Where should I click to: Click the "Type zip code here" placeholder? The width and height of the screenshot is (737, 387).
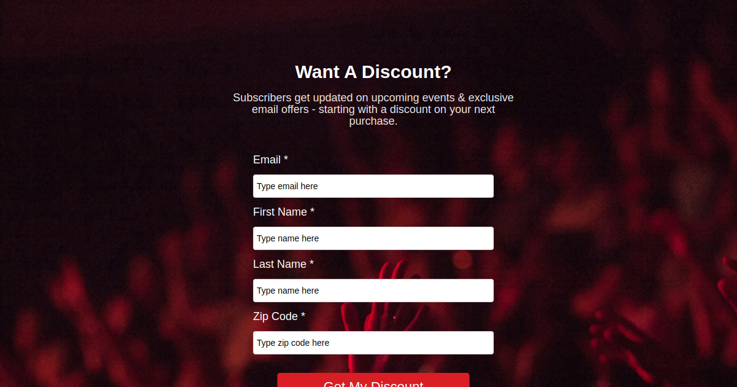(293, 343)
